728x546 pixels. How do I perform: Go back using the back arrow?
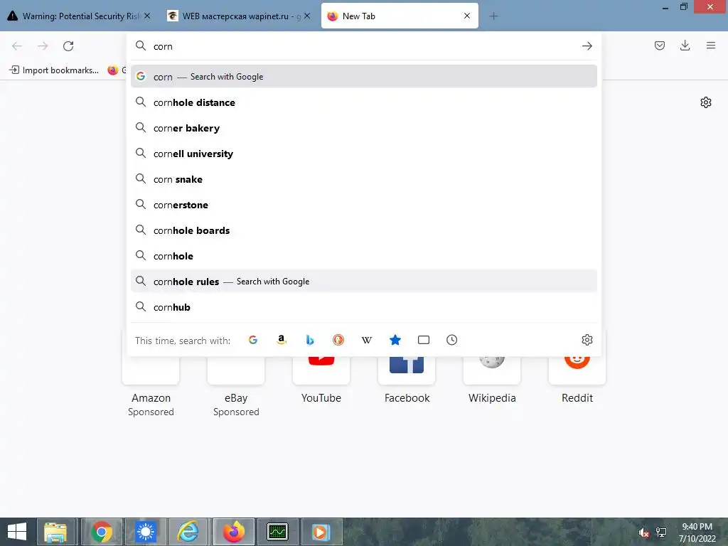tap(17, 46)
